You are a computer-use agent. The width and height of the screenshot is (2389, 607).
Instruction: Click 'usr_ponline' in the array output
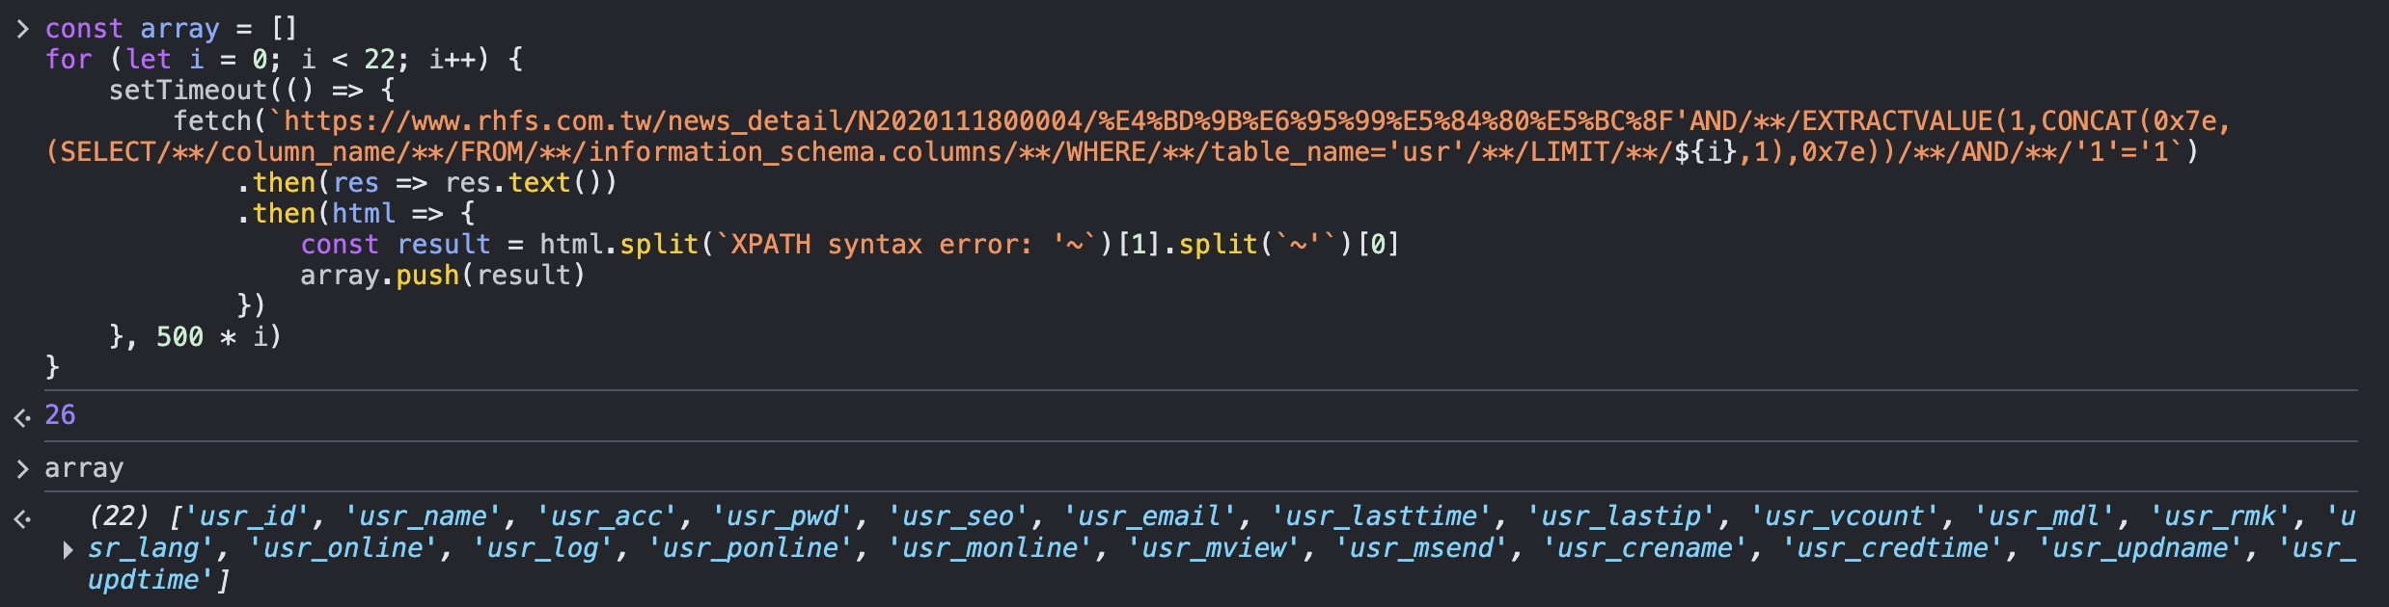(x=751, y=548)
